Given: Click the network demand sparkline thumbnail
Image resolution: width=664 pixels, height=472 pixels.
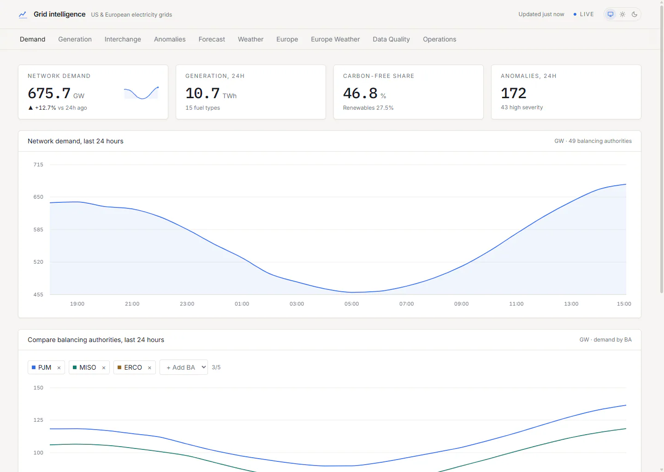Looking at the screenshot, I should tap(141, 93).
